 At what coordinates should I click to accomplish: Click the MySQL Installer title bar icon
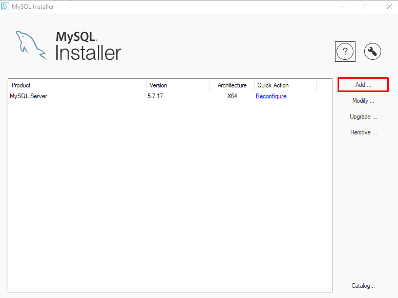(5, 7)
